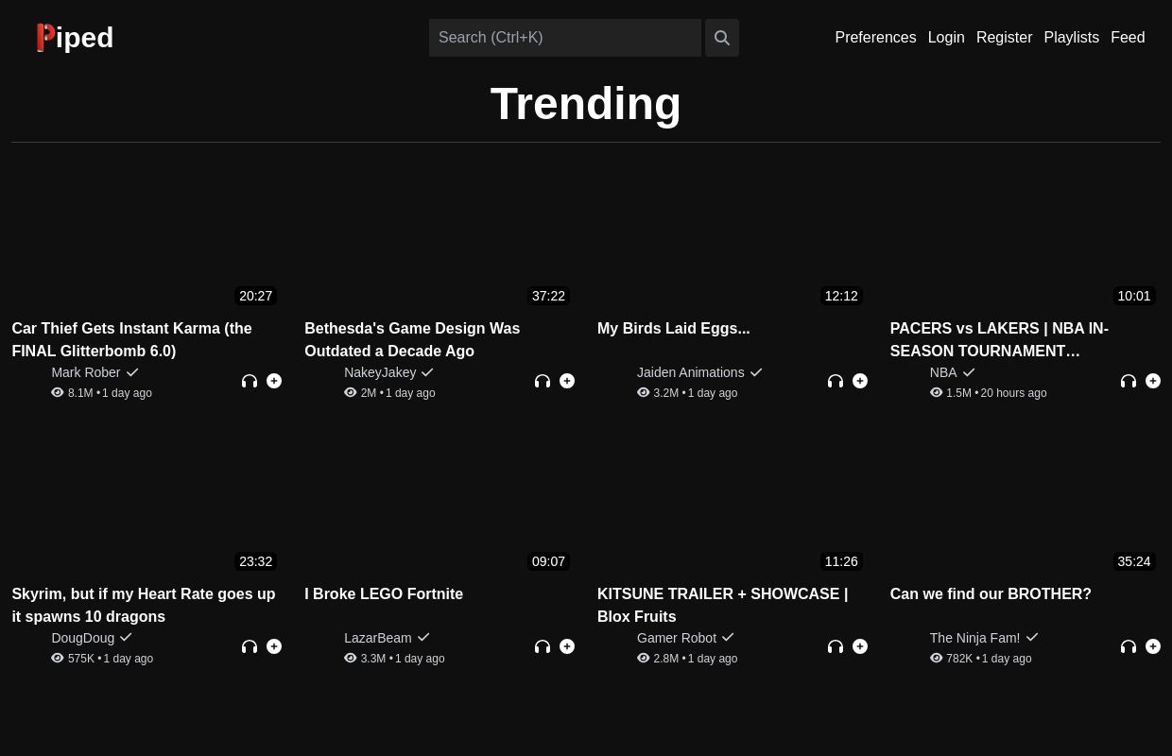The width and height of the screenshot is (1172, 756).
Task: Add Bethesda's Game Design video to playlist
Action: pos(567,381)
